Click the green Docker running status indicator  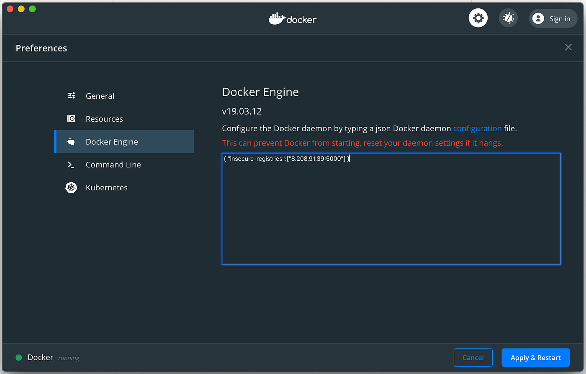(x=18, y=357)
